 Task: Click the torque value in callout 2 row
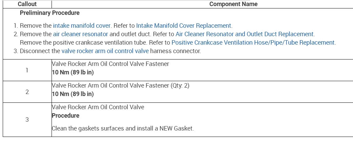[73, 94]
